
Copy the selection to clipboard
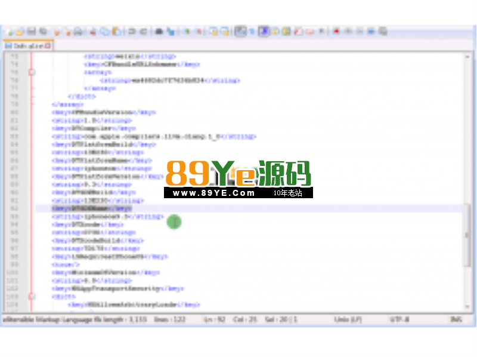[x=105, y=32]
